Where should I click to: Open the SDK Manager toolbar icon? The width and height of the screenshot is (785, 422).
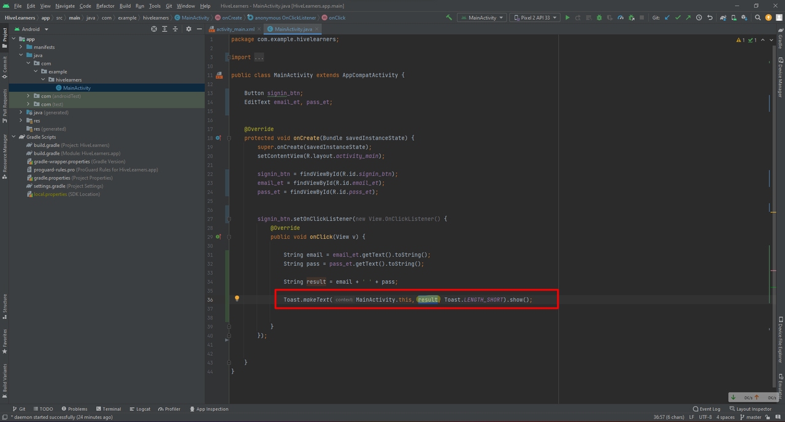pyautogui.click(x=745, y=18)
